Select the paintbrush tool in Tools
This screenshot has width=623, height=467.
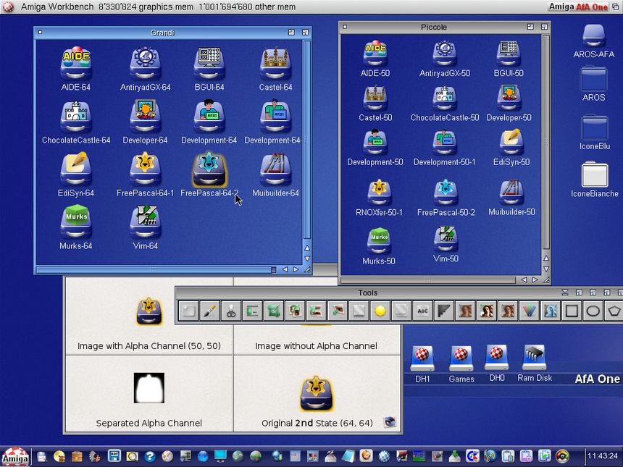pyautogui.click(x=209, y=311)
